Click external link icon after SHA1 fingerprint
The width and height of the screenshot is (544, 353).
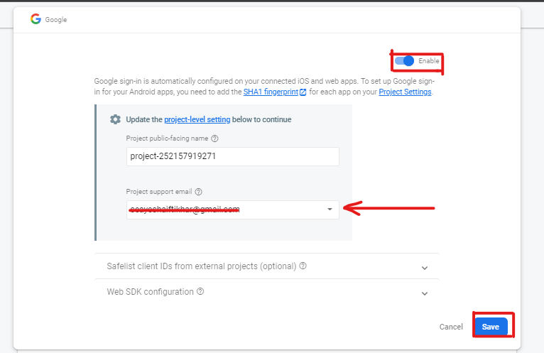point(303,92)
